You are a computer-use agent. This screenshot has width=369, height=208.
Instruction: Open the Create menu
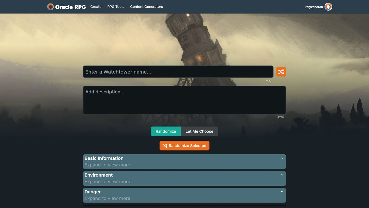(x=96, y=7)
